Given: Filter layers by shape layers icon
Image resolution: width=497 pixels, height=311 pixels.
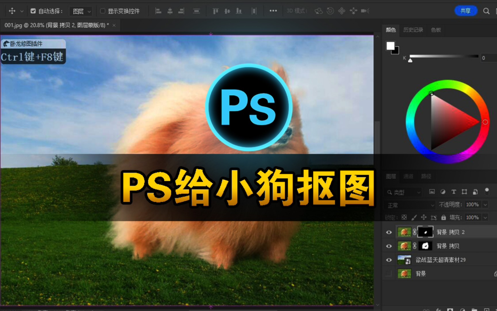Looking at the screenshot, I should (464, 191).
